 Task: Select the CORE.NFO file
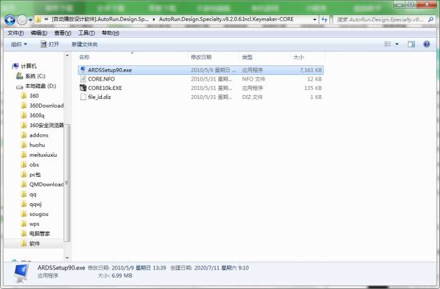pyautogui.click(x=201, y=79)
